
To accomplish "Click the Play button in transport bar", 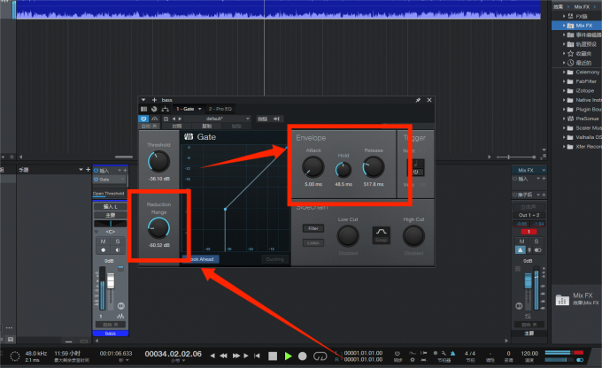I will tap(288, 356).
